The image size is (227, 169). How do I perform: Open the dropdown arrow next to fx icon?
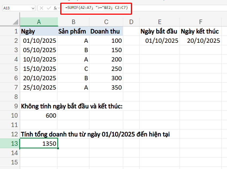(59, 8)
